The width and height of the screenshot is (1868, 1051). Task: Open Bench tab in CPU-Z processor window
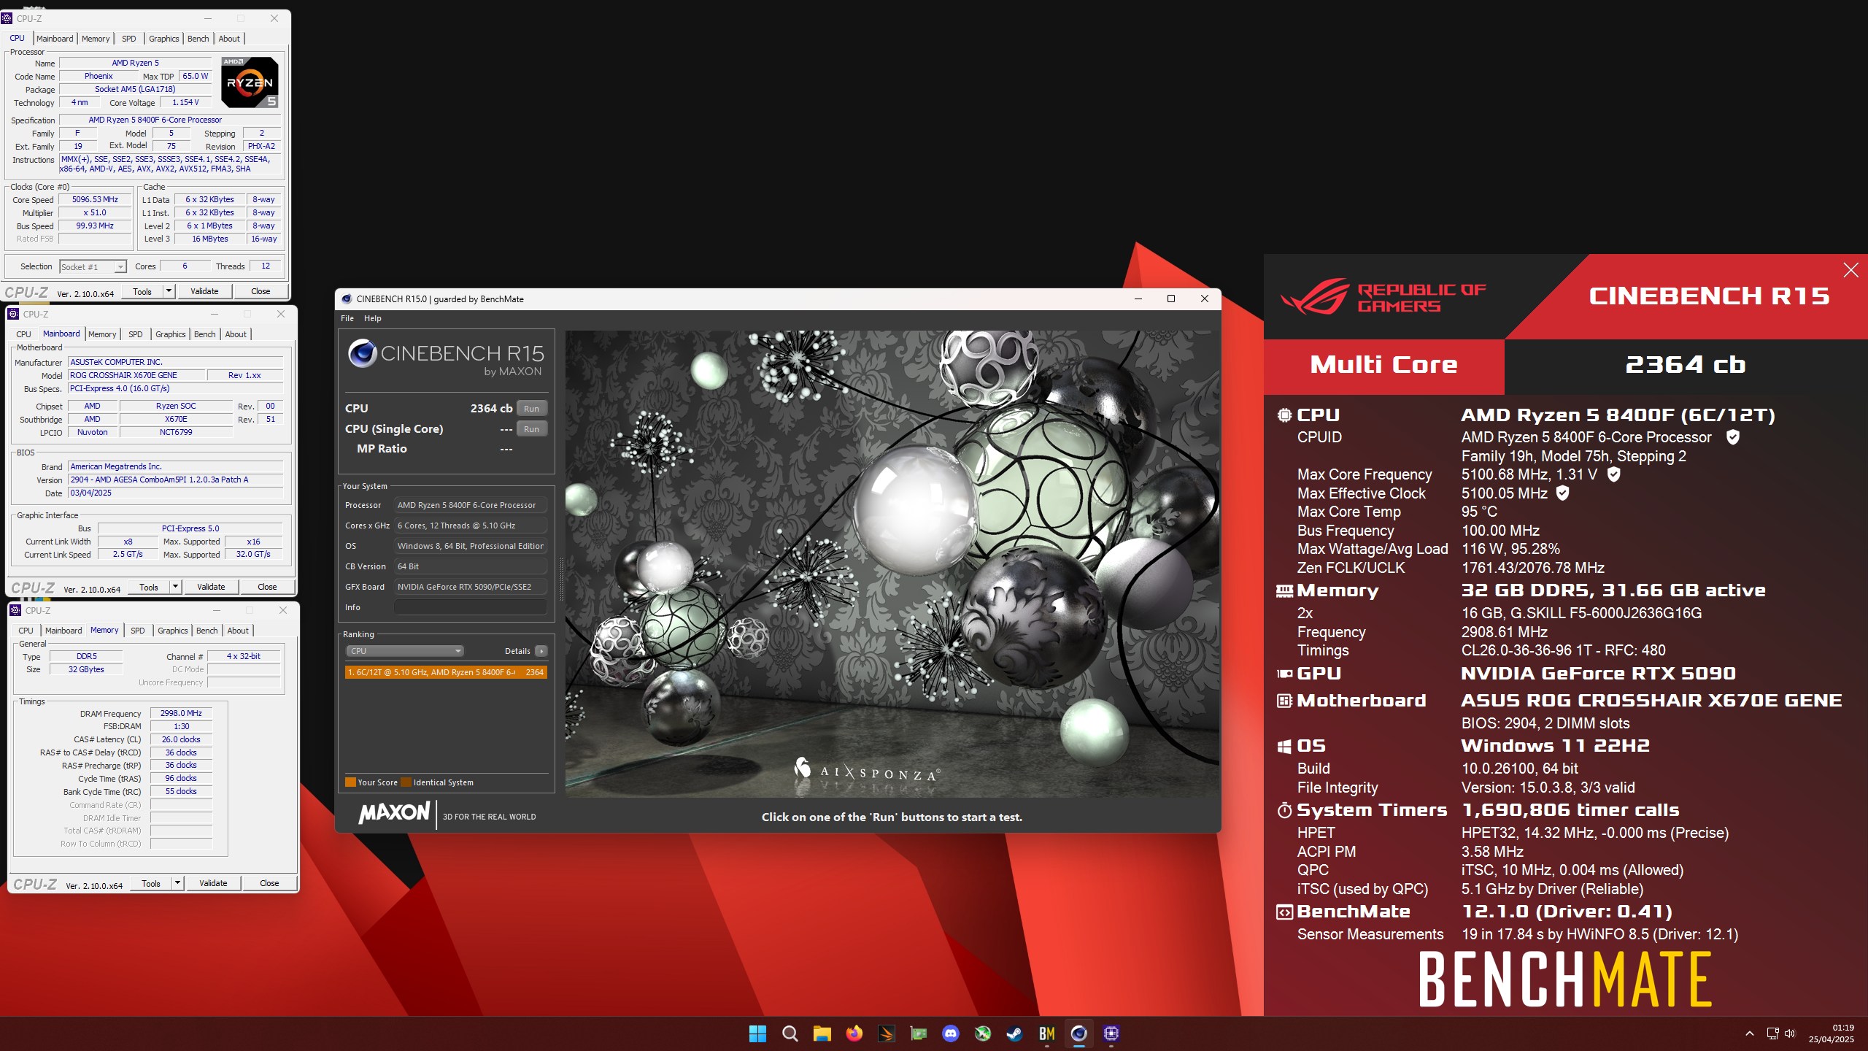[198, 39]
